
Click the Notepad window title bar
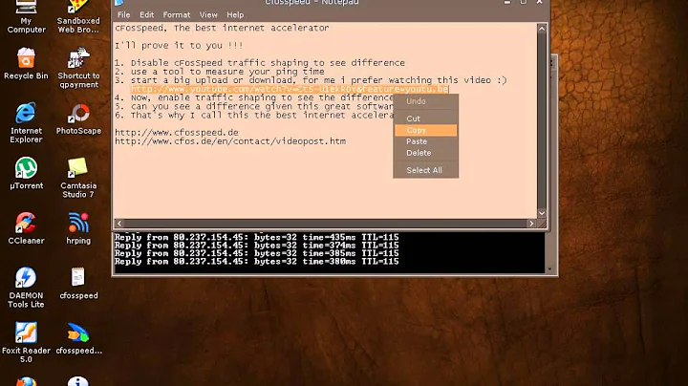point(312,3)
